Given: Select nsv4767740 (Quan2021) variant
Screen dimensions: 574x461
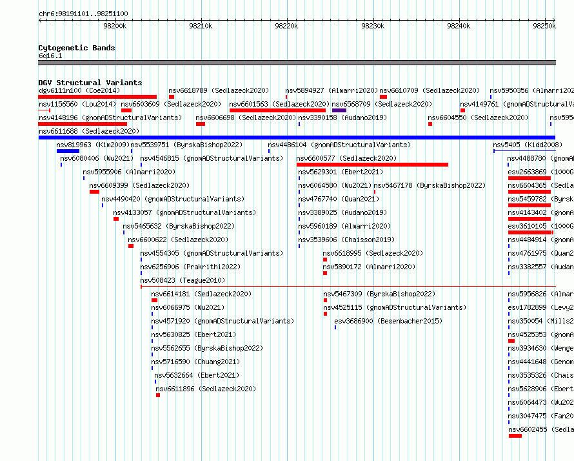Looking at the screenshot, I should pyautogui.click(x=339, y=199).
